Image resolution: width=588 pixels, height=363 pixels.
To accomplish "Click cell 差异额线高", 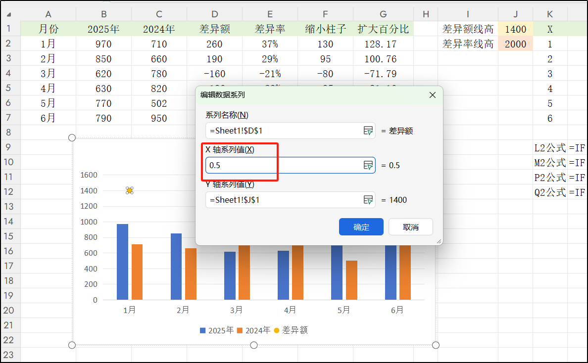I will click(x=468, y=29).
